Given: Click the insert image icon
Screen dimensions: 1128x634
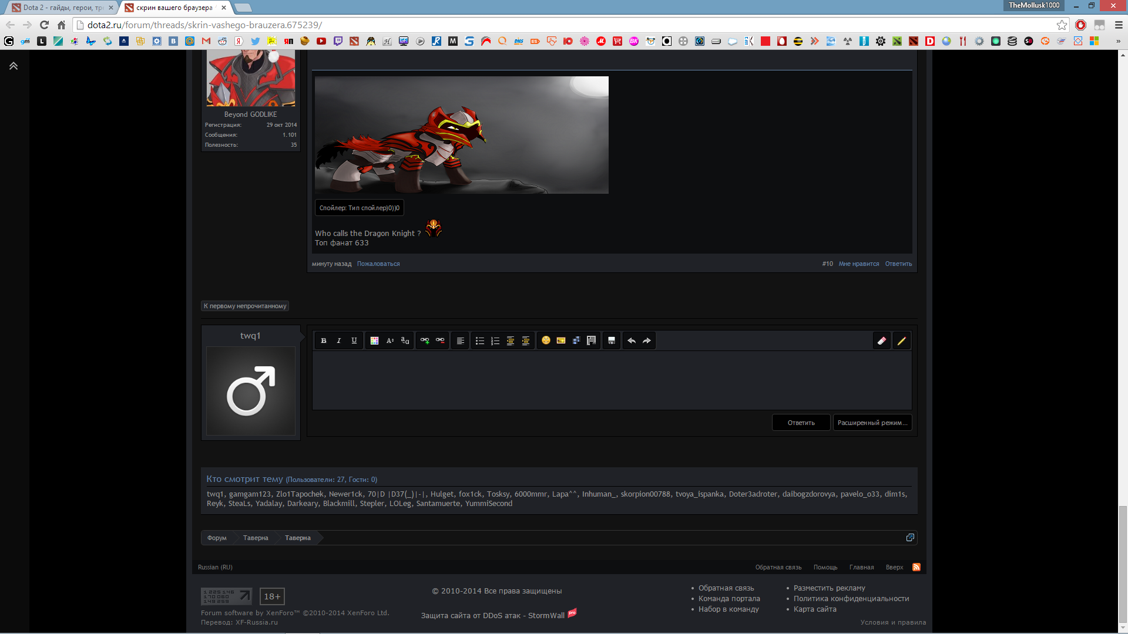Looking at the screenshot, I should coord(561,340).
